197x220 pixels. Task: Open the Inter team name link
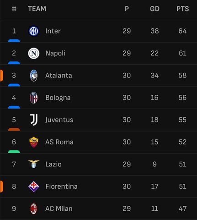(x=53, y=31)
